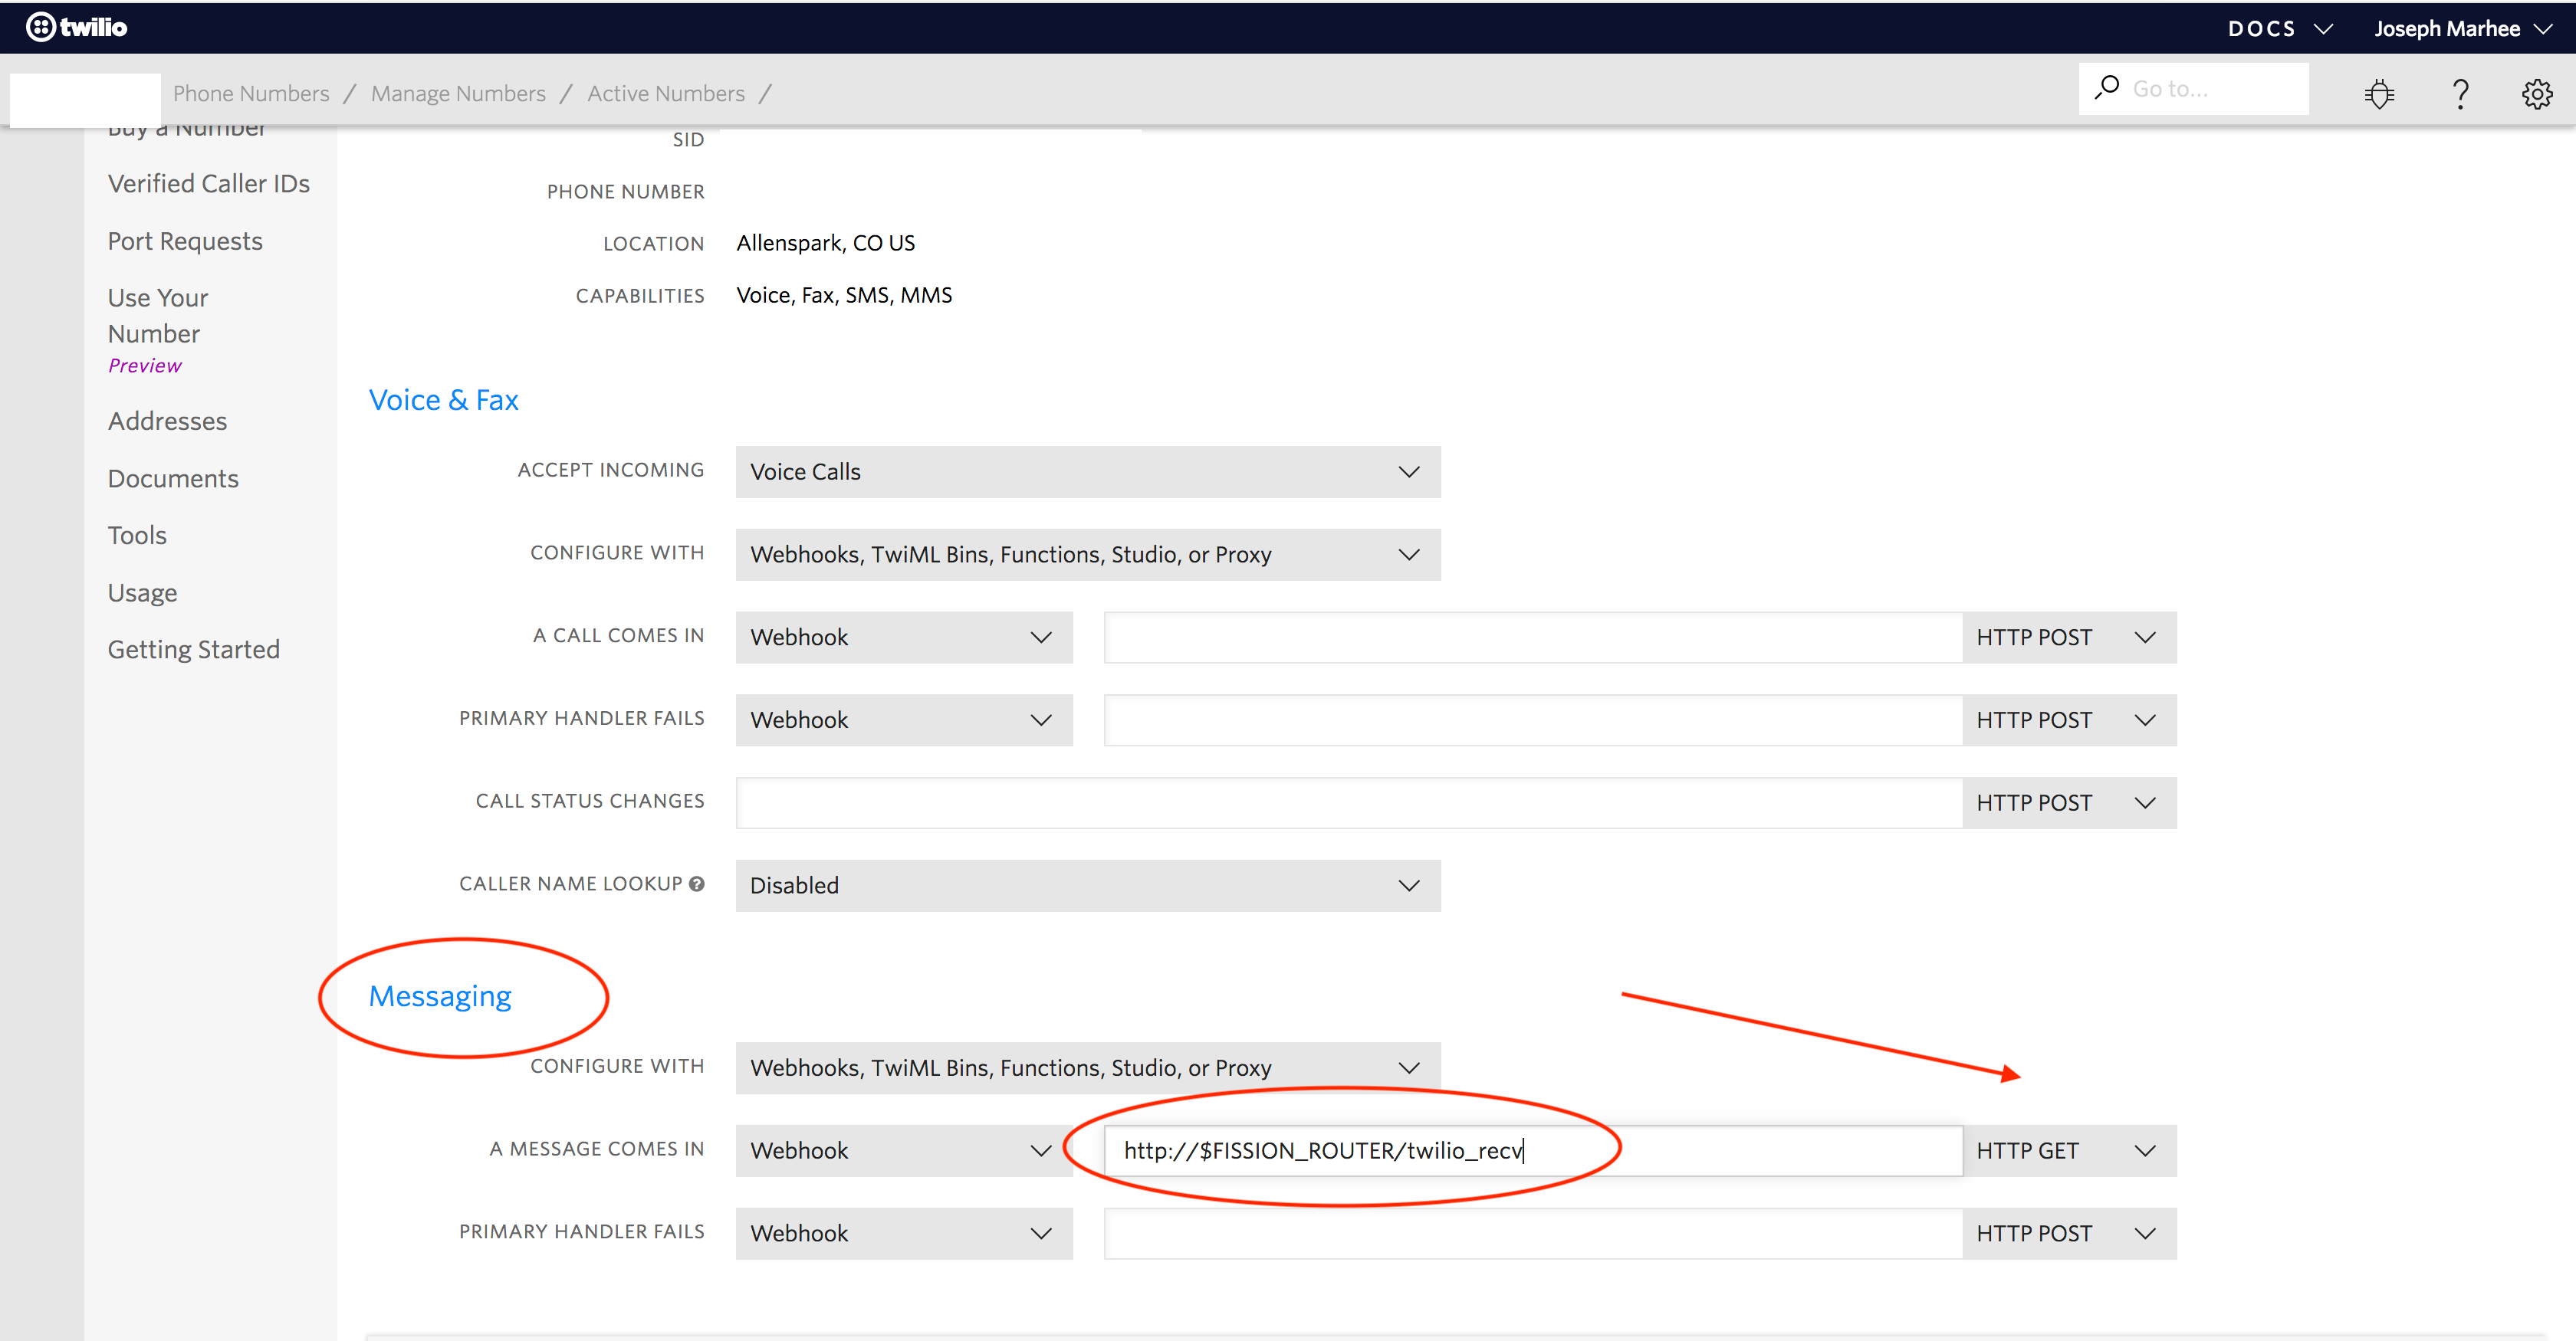This screenshot has width=2576, height=1341.
Task: Expand Messaging Configure With dropdown
Action: pos(1088,1068)
